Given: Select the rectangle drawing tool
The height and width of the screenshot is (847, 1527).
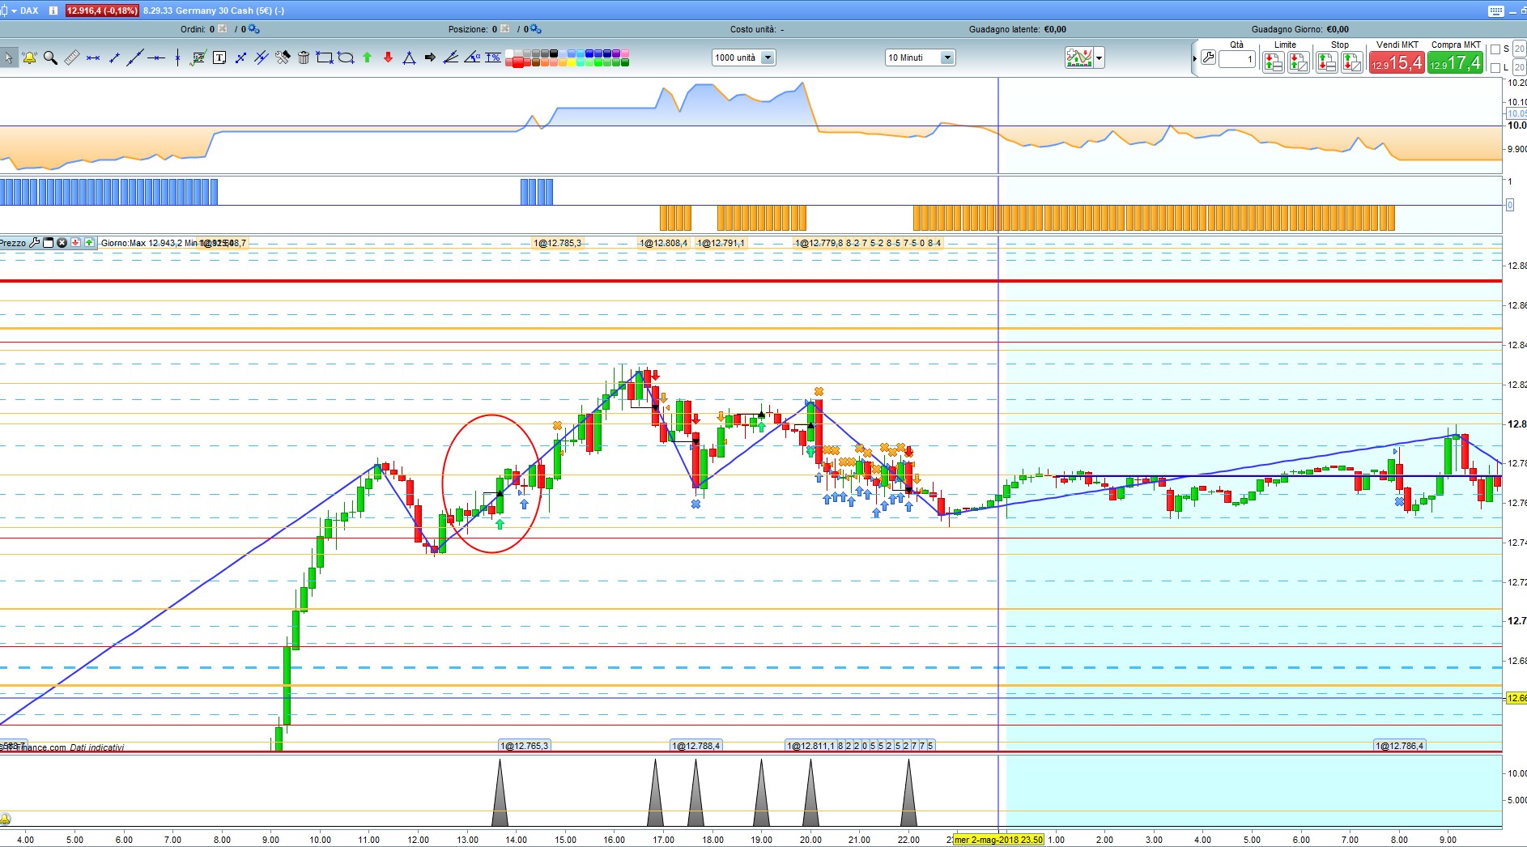Looking at the screenshot, I should (325, 57).
